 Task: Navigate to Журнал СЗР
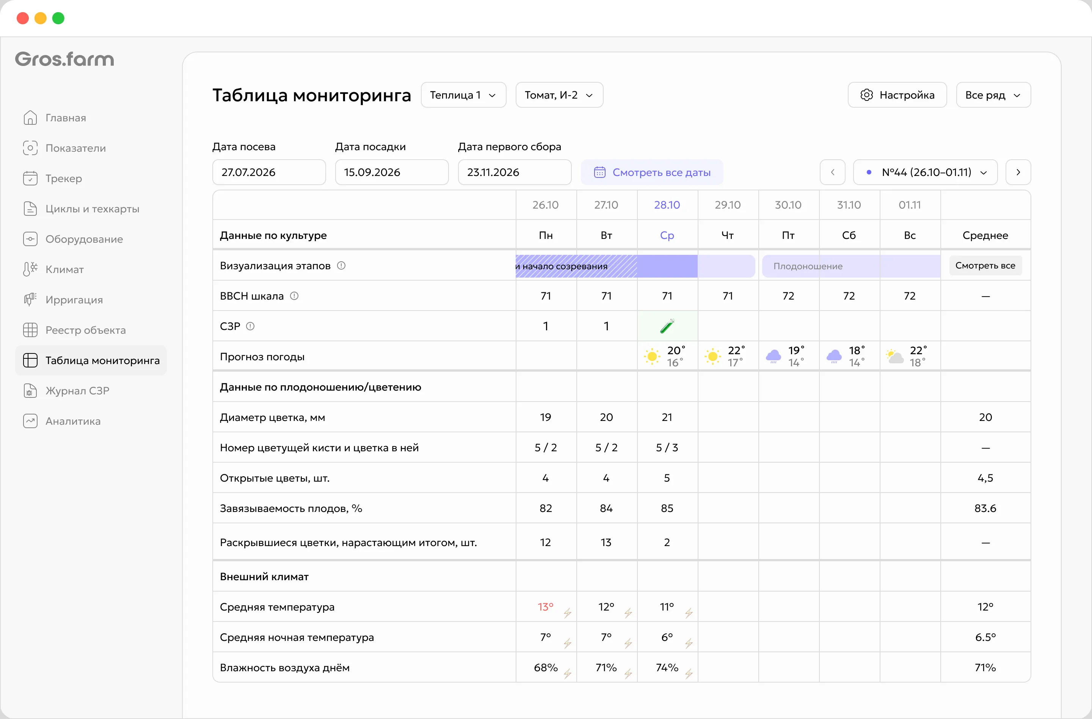(91, 391)
